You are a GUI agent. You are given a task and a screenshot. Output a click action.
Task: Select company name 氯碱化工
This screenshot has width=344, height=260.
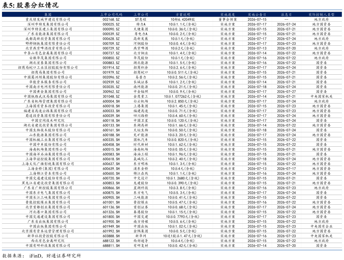point(141,159)
